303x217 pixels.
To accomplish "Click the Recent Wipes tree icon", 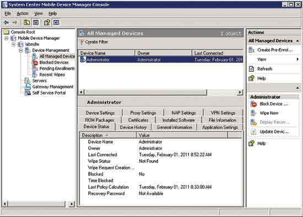I will pyautogui.click(x=35, y=75).
